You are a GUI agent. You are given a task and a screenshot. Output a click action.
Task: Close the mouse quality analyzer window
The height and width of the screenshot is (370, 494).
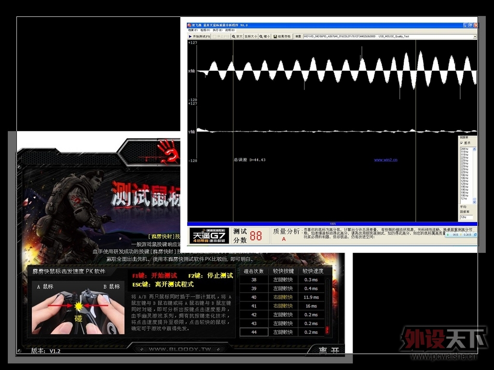pos(475,25)
